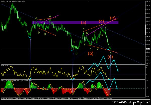Click the current price tag 1083.76

[x=148, y=49]
